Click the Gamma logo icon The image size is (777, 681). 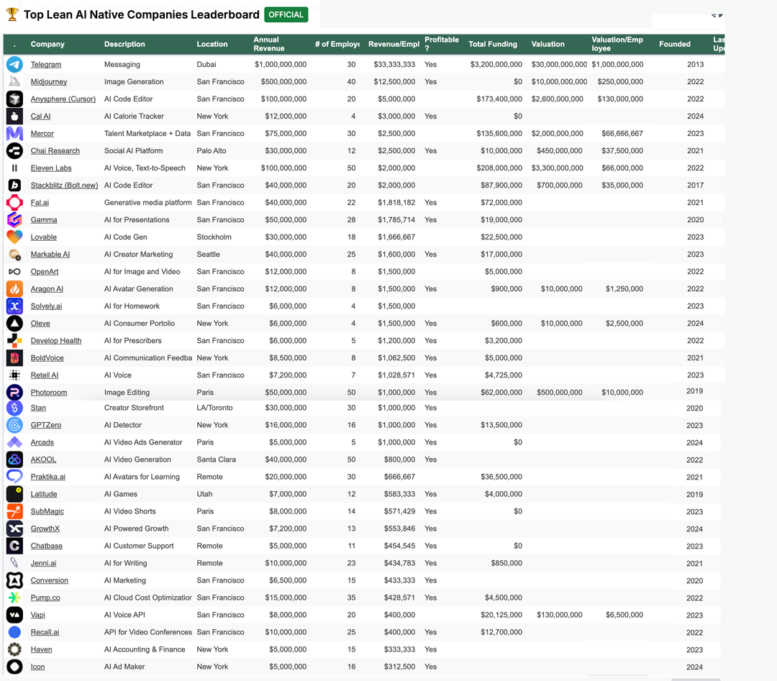pos(14,220)
